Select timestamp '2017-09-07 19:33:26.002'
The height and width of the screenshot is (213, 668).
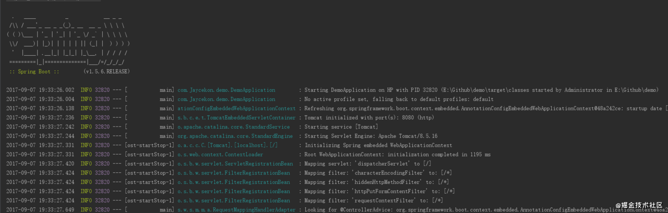click(x=40, y=90)
